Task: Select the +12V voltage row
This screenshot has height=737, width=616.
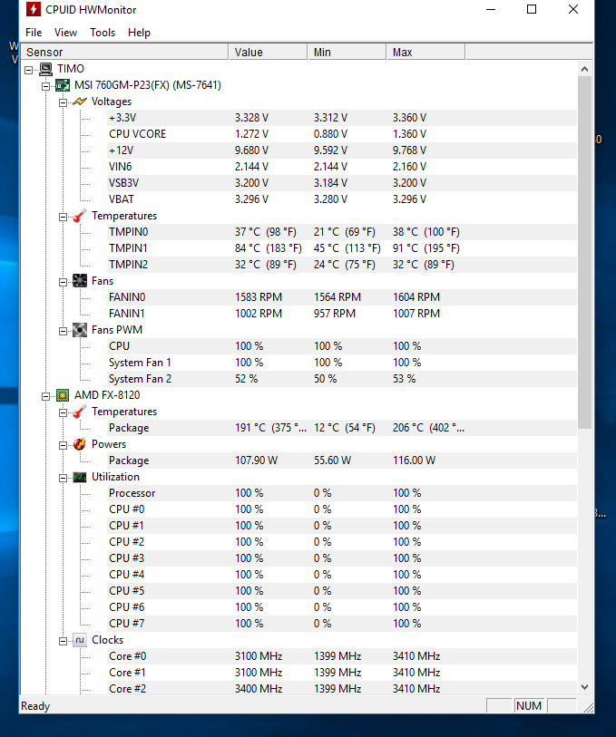Action: [x=342, y=150]
